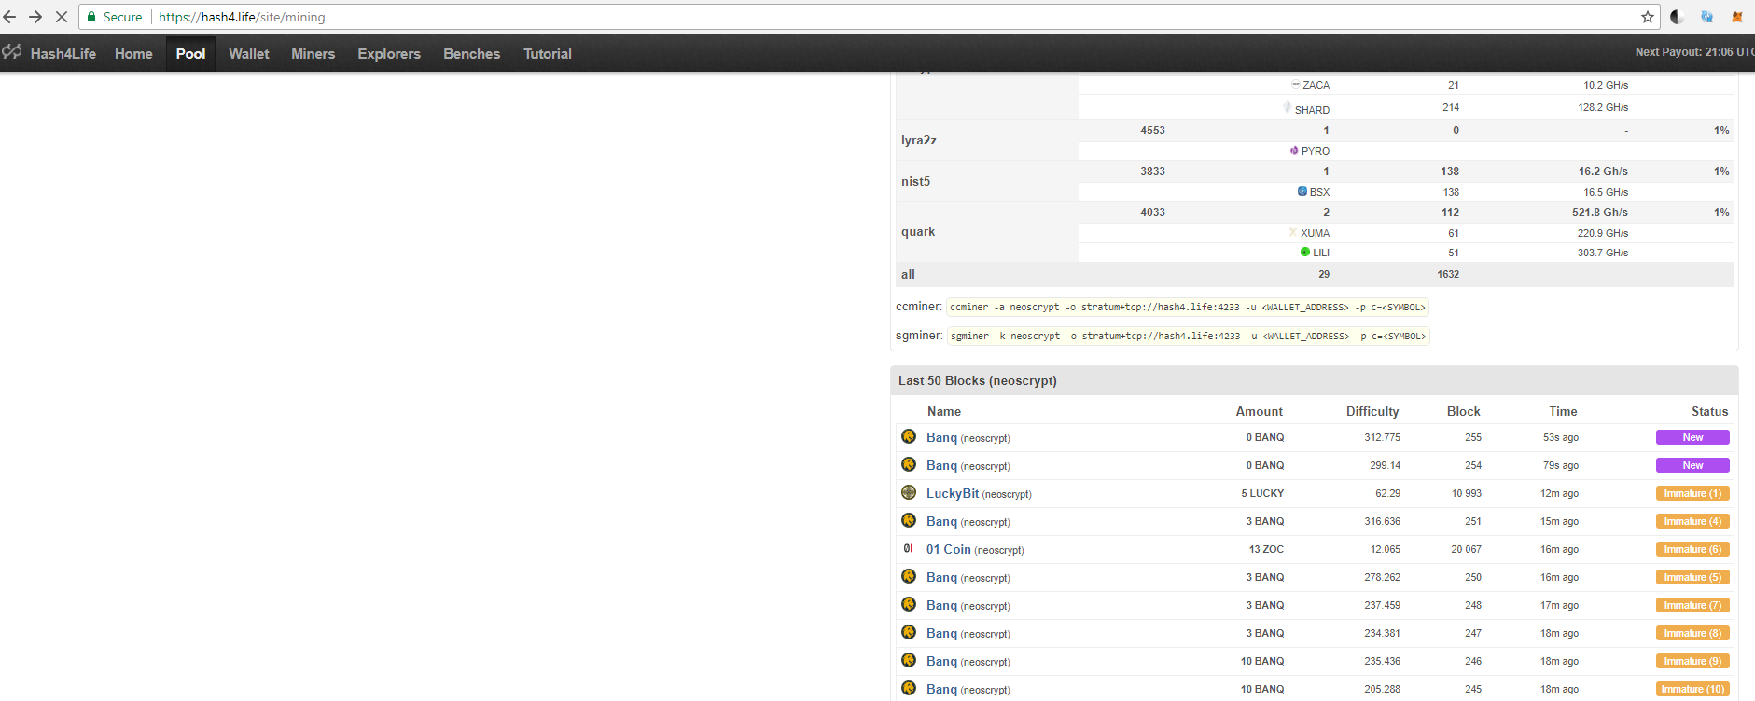Go to the Miners page
The image size is (1755, 701).
313,54
